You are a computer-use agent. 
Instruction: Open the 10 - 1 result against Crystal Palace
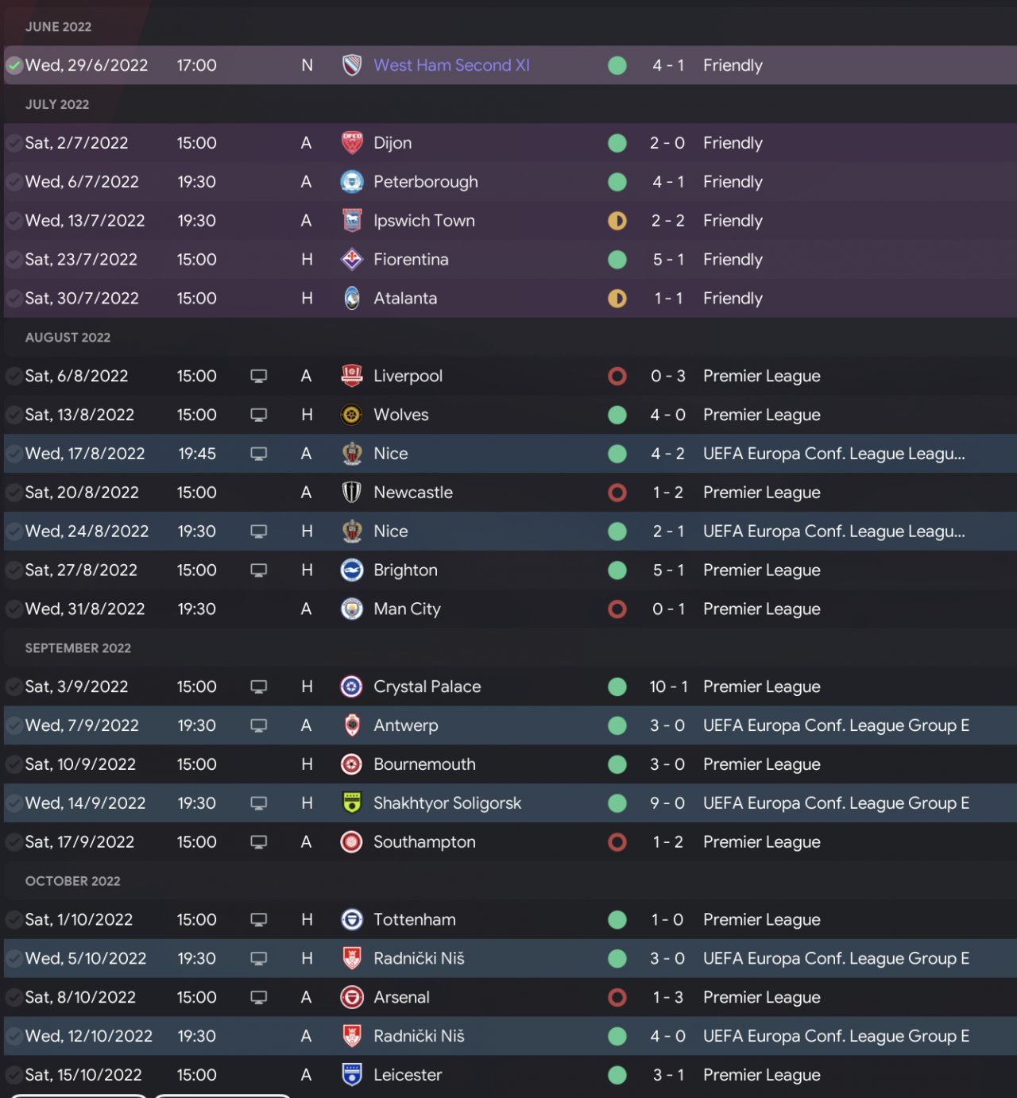668,686
